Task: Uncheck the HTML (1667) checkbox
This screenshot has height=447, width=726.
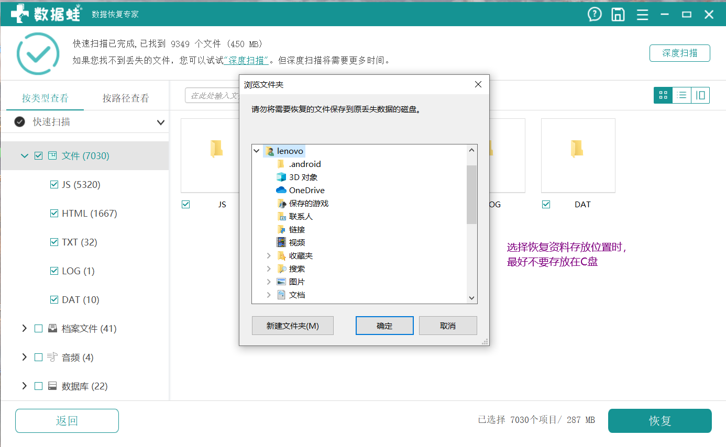Action: pyautogui.click(x=54, y=213)
